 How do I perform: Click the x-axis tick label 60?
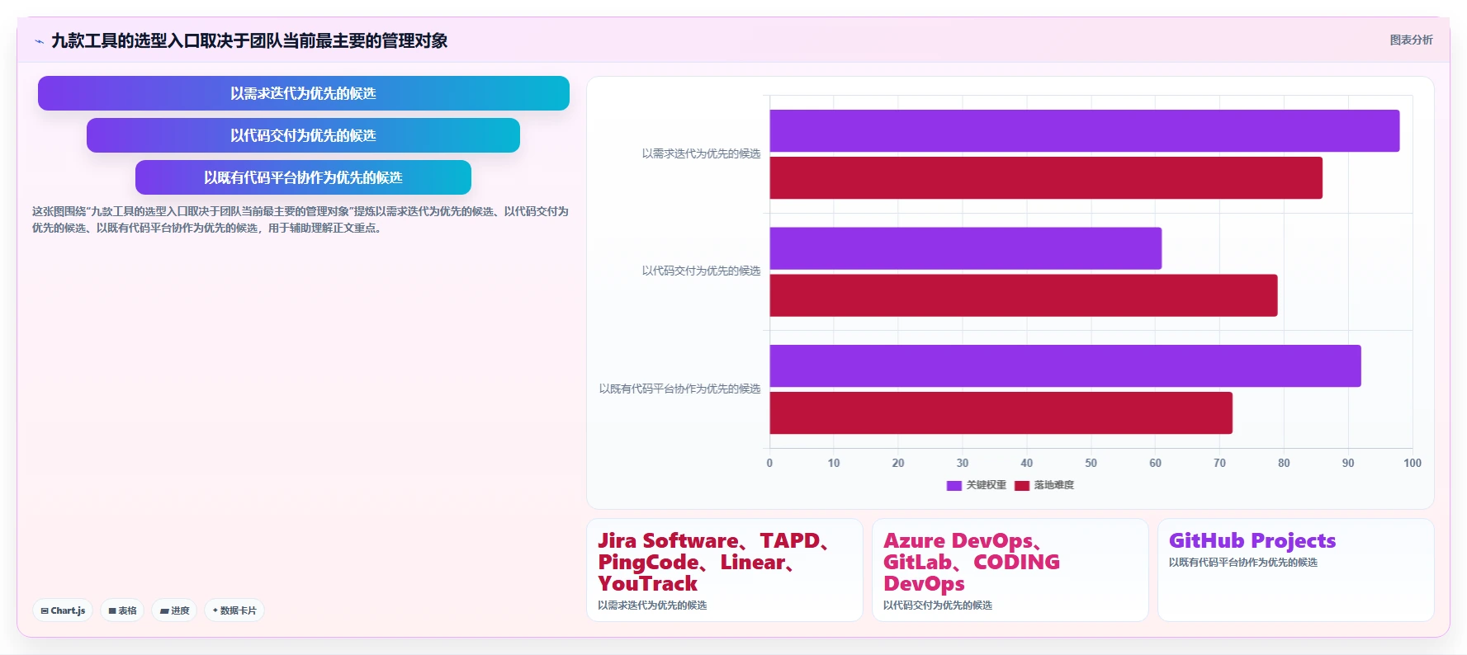tap(1155, 463)
